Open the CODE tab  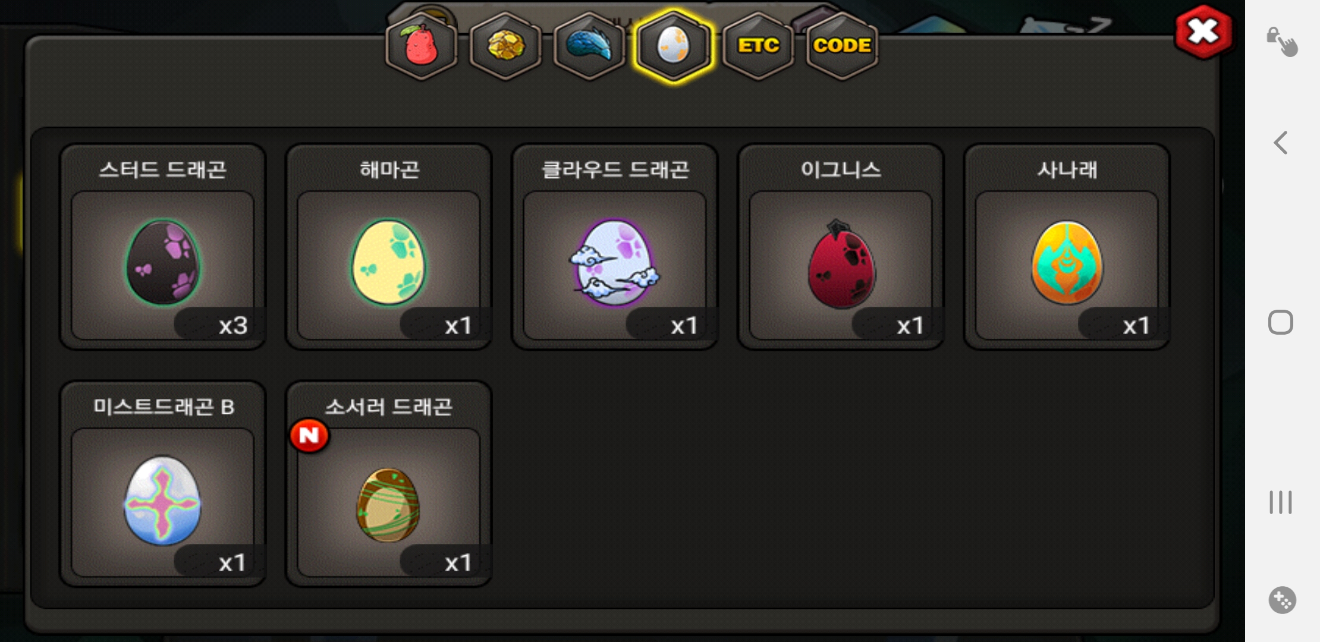pos(842,46)
